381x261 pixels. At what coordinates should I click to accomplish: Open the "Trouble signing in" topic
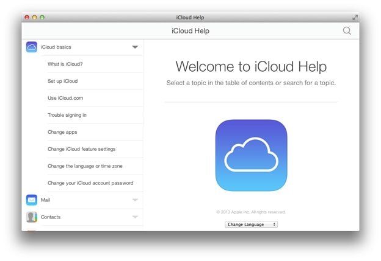pos(67,115)
